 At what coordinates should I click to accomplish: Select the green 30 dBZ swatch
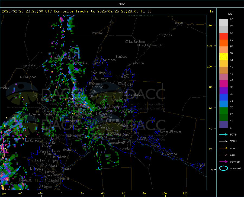(223, 111)
